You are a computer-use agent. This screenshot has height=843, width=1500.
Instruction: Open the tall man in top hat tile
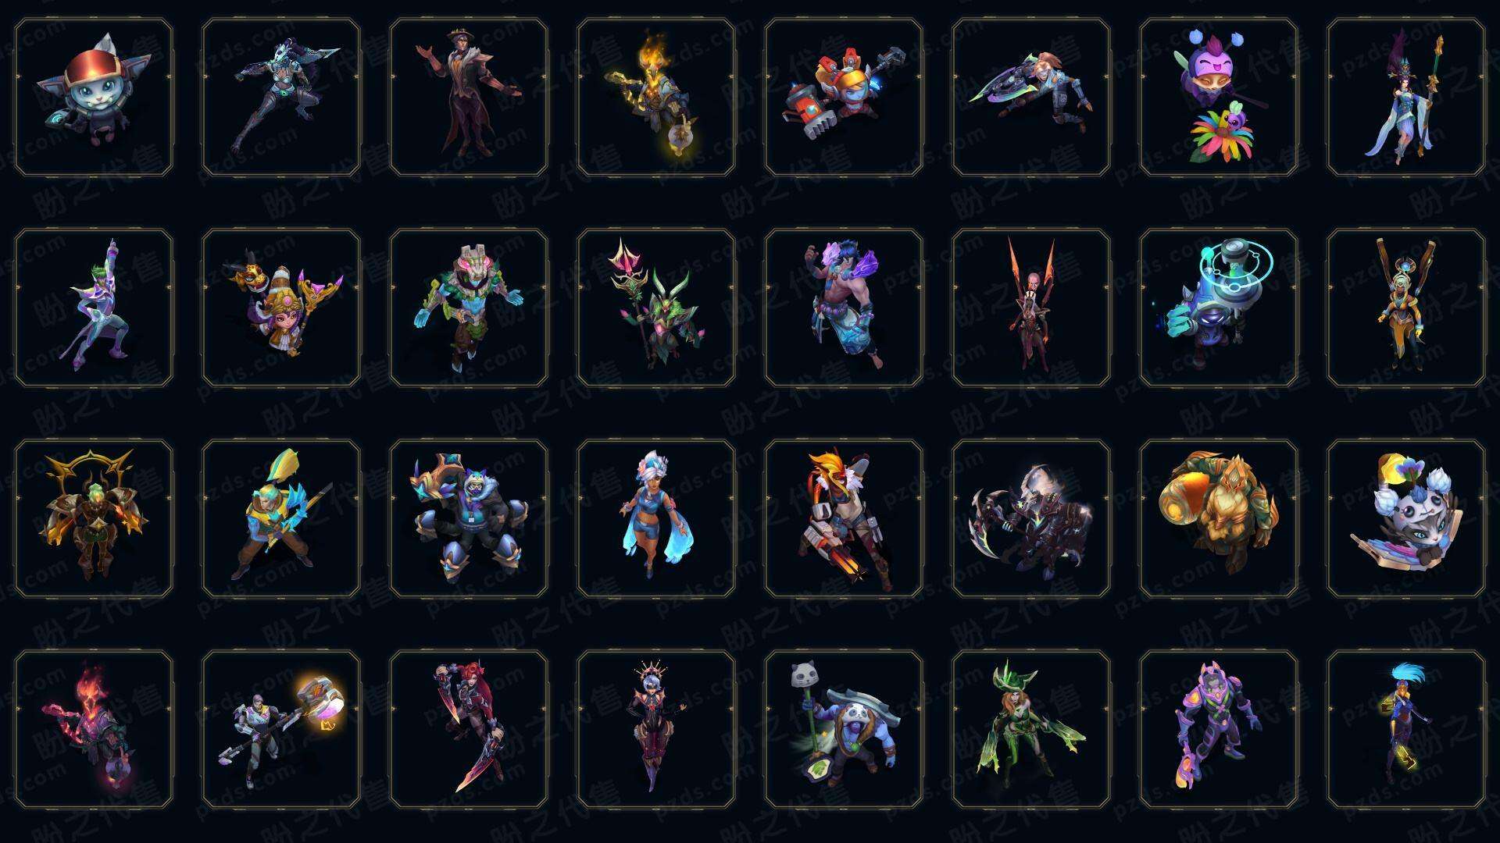tap(469, 98)
